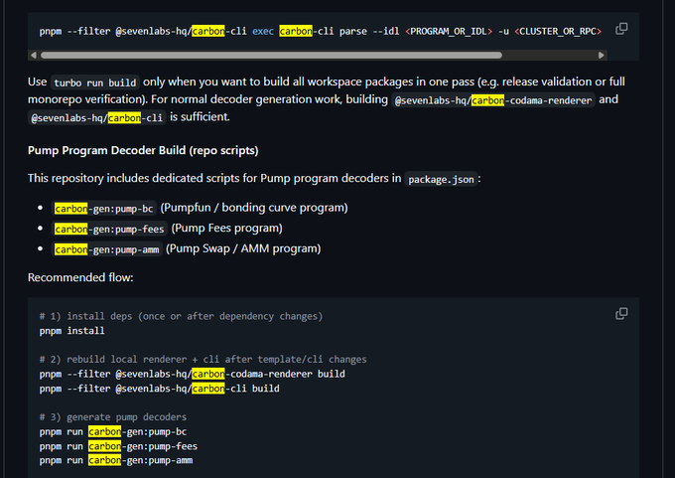Click '<PROGRAM_OR_IDL>' placeholder in command
Viewport: 675px width, 478px height.
(x=449, y=32)
